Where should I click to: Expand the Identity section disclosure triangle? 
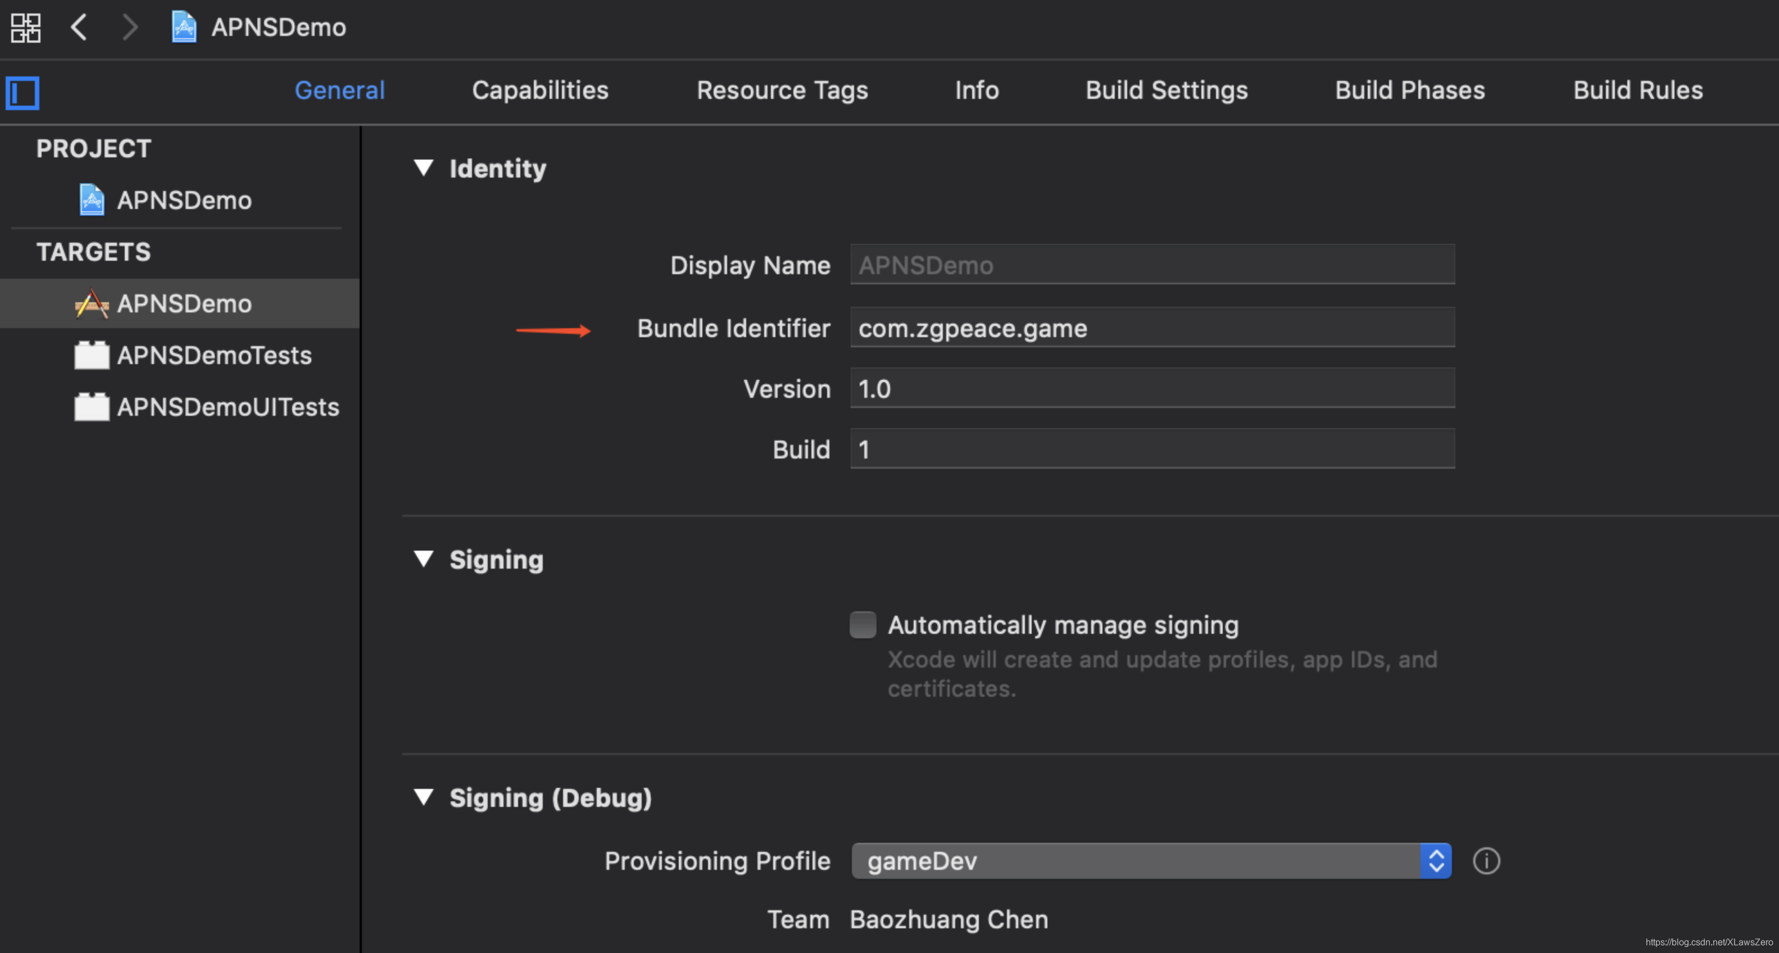[x=427, y=167]
